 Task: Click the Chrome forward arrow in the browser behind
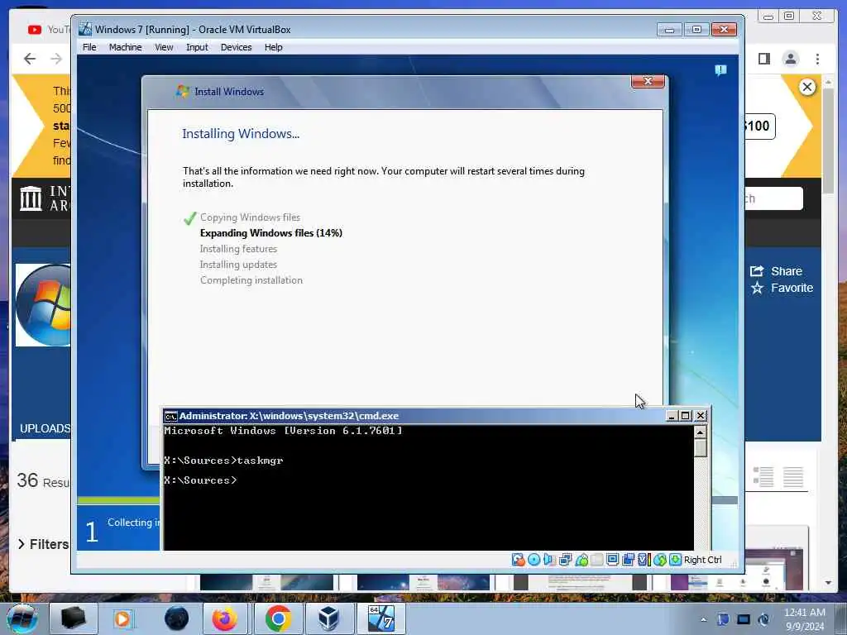point(56,59)
